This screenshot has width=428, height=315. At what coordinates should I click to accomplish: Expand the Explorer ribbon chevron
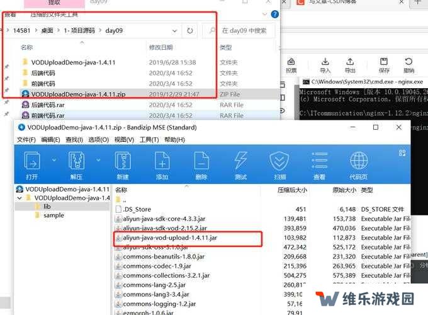pyautogui.click(x=264, y=14)
